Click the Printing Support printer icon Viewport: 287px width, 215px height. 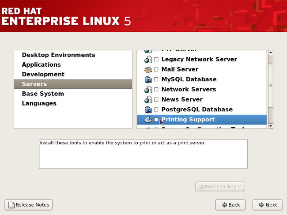click(x=148, y=120)
